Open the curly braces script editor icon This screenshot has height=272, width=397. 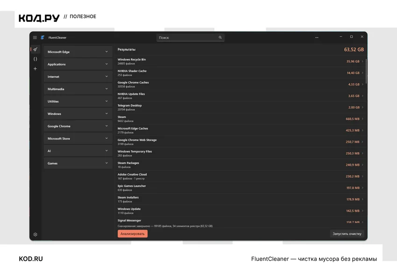click(x=35, y=59)
